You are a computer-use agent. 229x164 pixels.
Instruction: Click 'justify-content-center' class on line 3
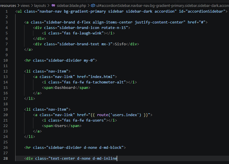coord(159,22)
